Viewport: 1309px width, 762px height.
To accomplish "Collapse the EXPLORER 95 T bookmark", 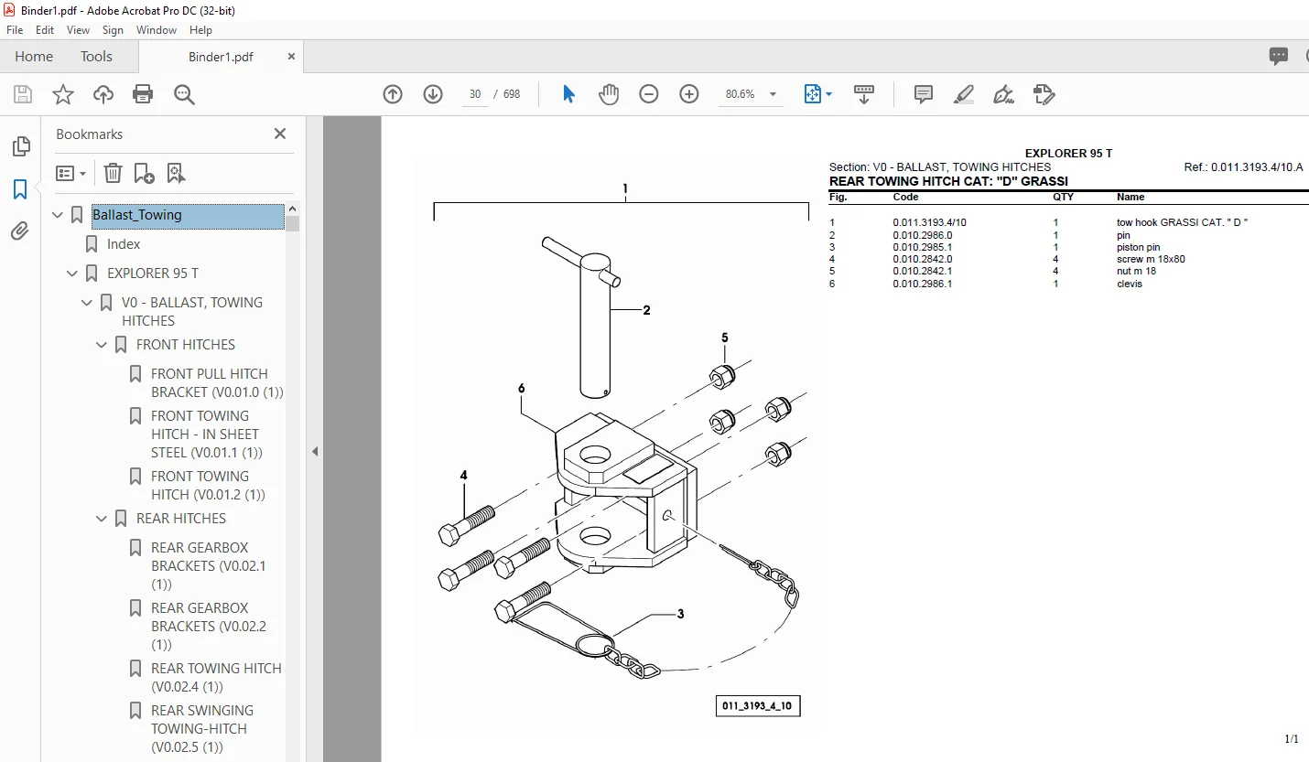I will point(73,274).
